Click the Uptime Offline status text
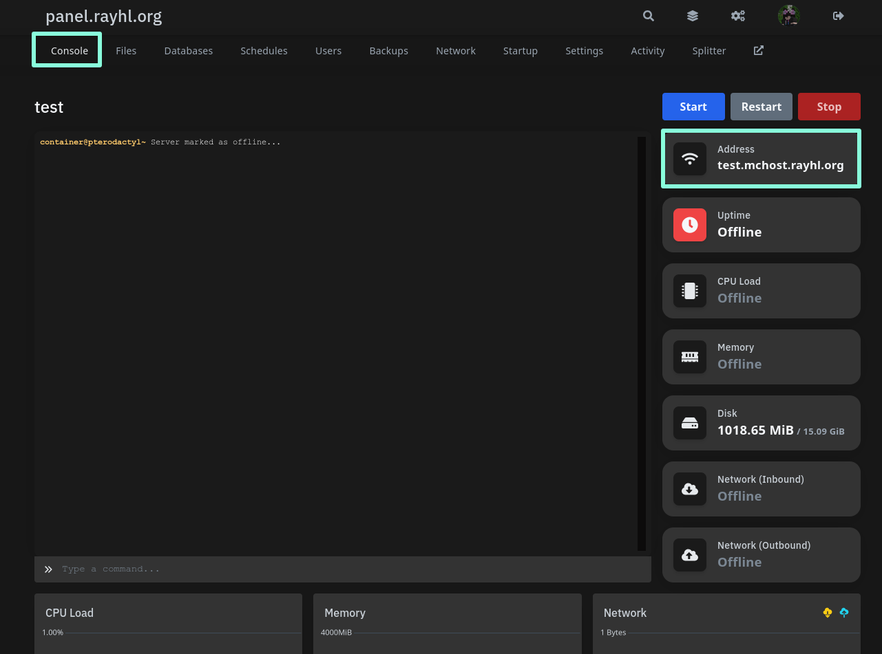The height and width of the screenshot is (654, 882). [739, 232]
